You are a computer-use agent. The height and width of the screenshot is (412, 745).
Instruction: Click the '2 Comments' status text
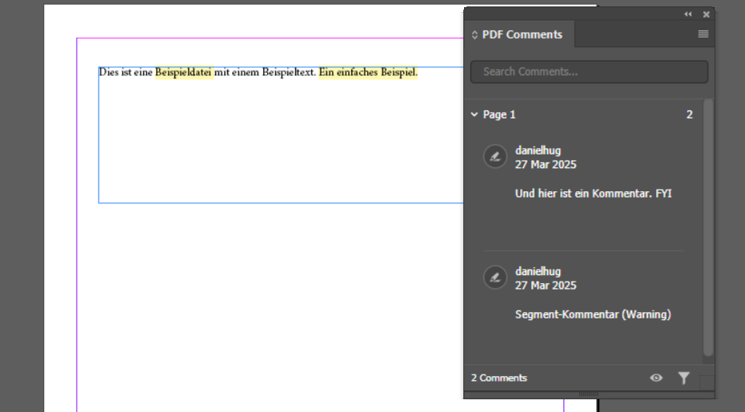499,378
